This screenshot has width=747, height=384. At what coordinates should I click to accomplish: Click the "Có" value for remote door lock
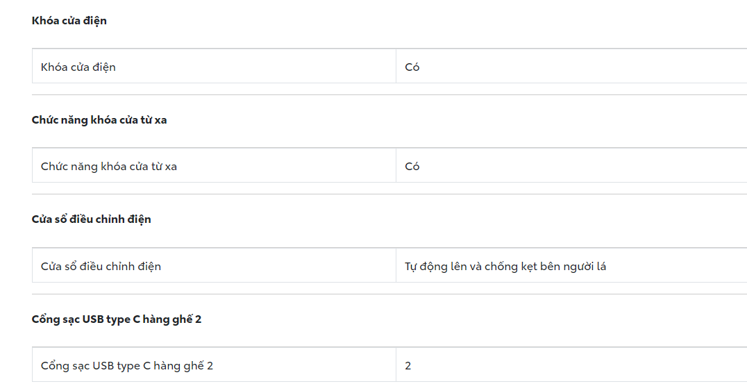(412, 167)
